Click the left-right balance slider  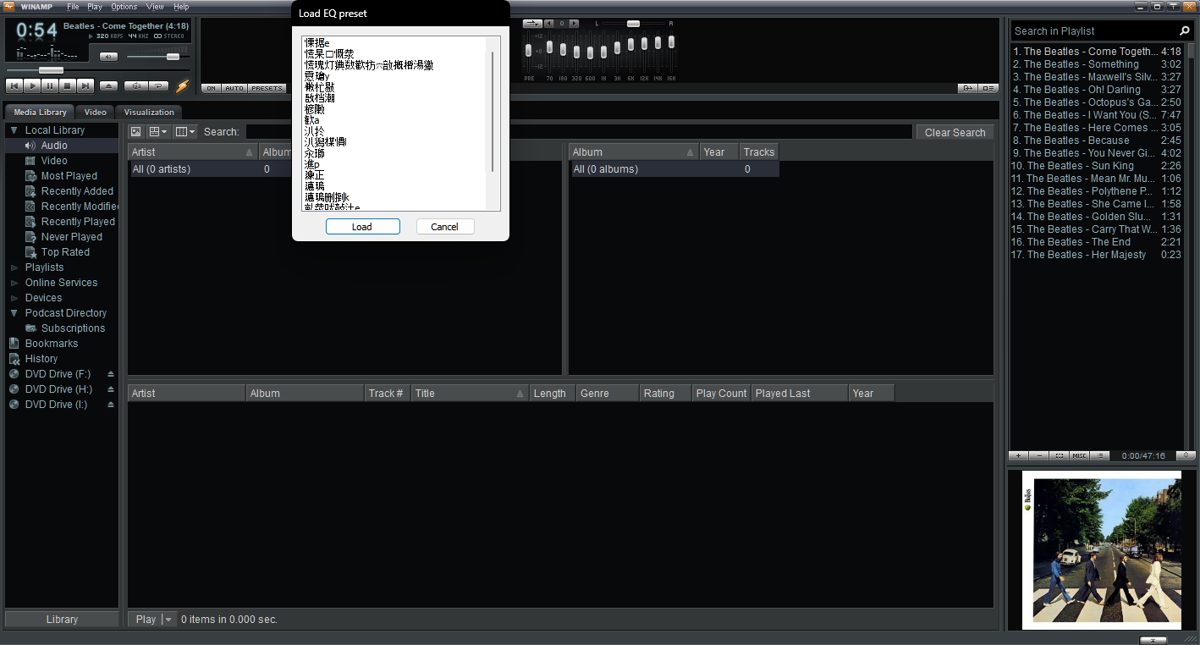[x=634, y=24]
